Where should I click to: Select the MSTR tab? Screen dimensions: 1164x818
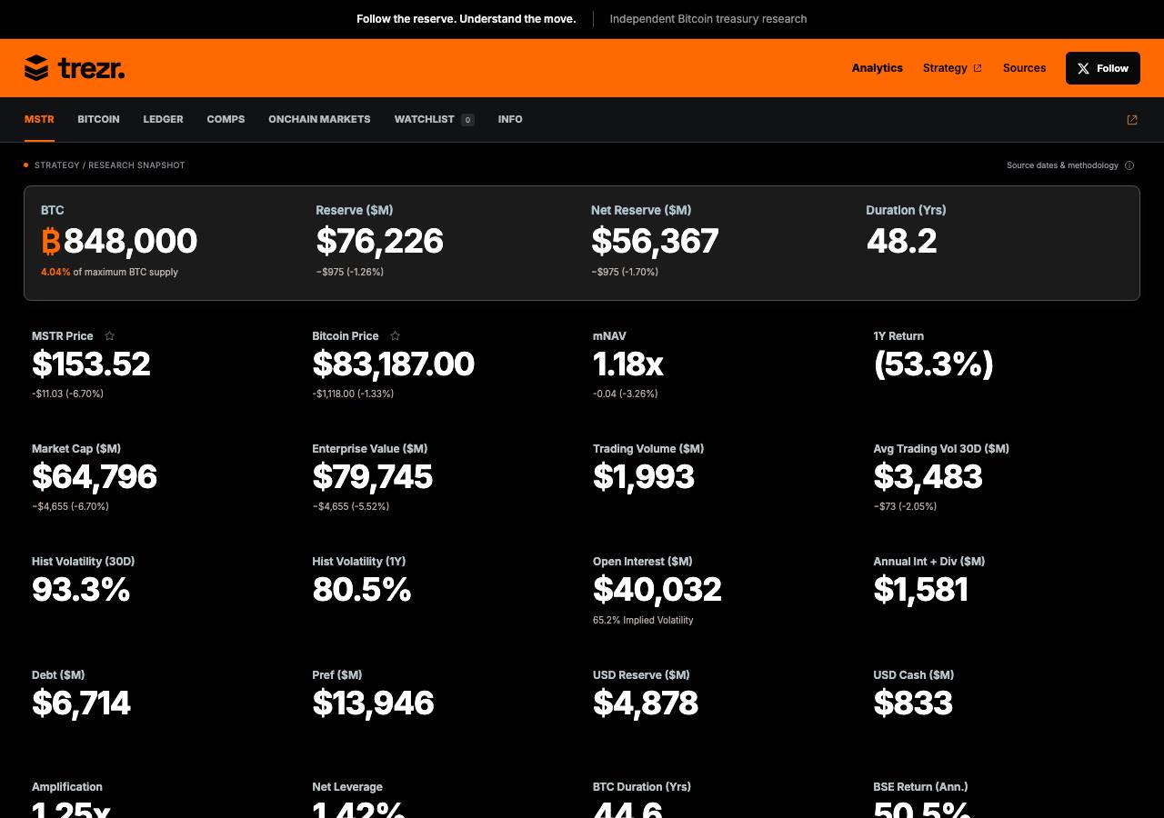click(39, 119)
